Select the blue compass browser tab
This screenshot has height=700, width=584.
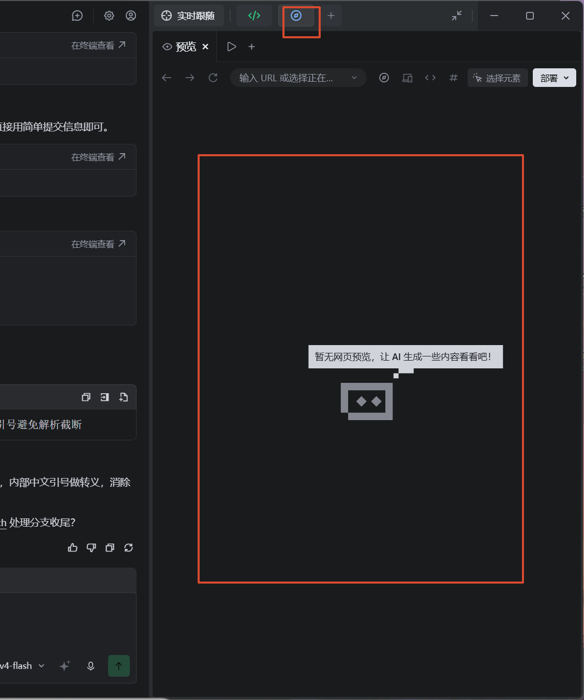coord(296,16)
